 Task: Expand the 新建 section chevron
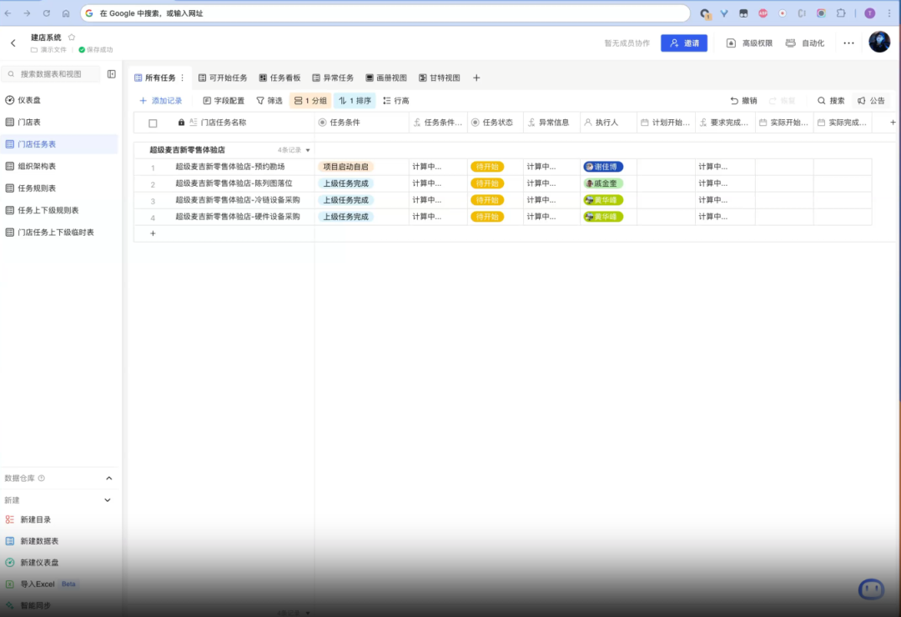tap(108, 500)
